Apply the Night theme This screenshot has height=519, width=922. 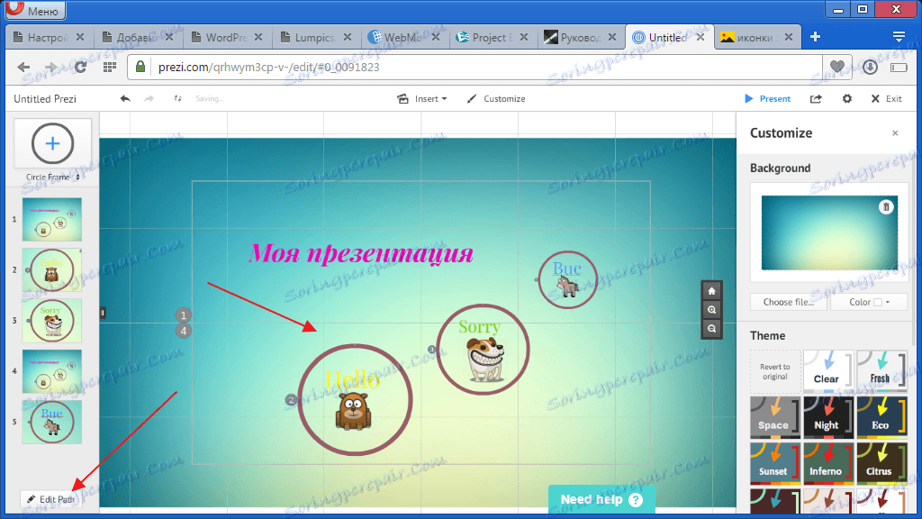828,417
